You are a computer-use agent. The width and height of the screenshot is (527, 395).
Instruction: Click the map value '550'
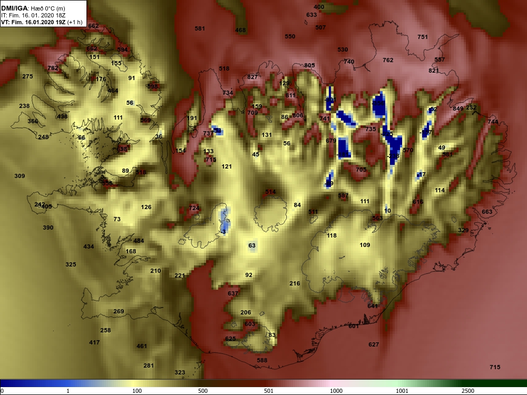(290, 37)
